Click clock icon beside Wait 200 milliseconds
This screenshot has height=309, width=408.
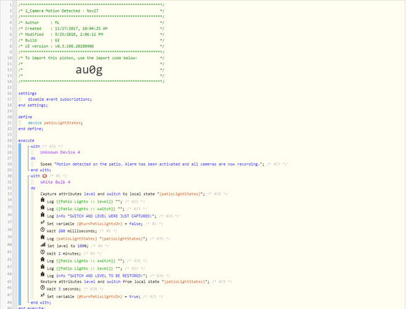pos(43,229)
